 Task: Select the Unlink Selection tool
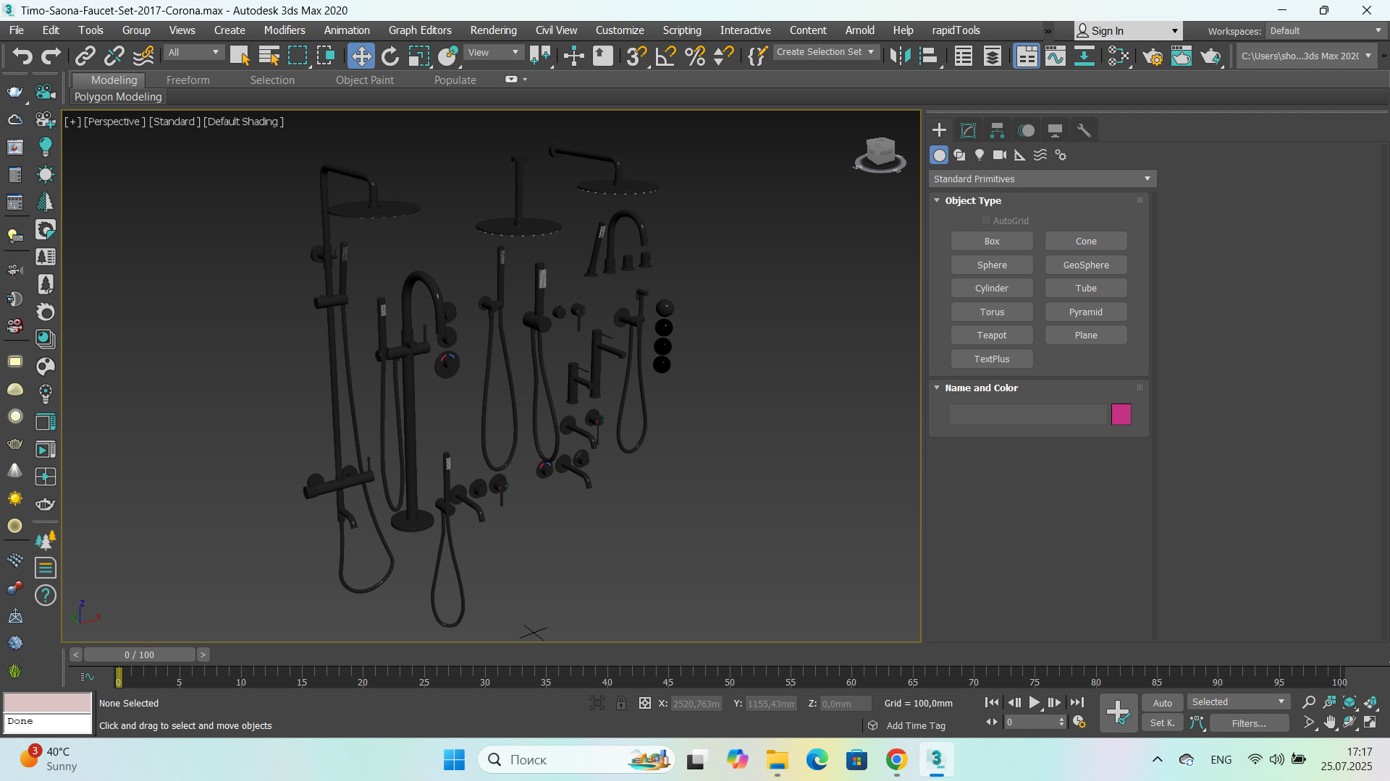pos(114,56)
